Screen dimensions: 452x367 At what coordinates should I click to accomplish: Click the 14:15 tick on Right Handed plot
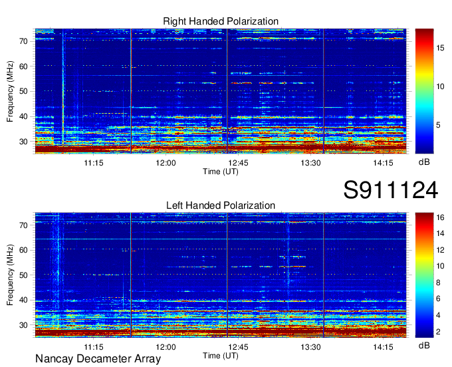(x=383, y=163)
